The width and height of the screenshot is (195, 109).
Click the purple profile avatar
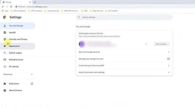point(82,44)
